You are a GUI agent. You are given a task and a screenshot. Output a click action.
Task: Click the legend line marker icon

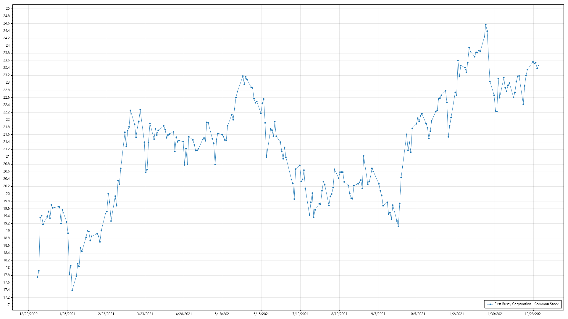click(490, 304)
